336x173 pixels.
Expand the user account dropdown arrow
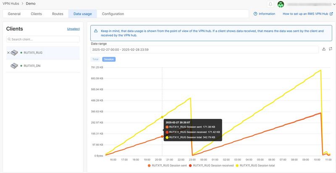[x=334, y=4]
